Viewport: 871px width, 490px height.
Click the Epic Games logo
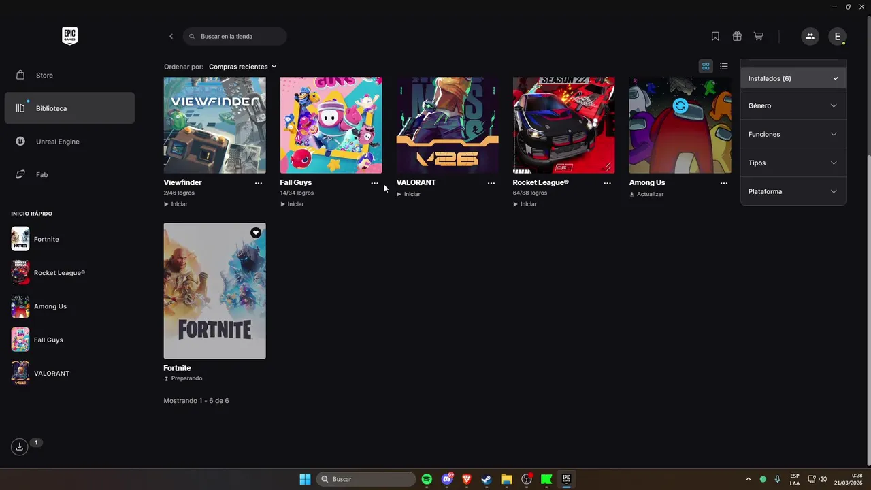pyautogui.click(x=69, y=36)
